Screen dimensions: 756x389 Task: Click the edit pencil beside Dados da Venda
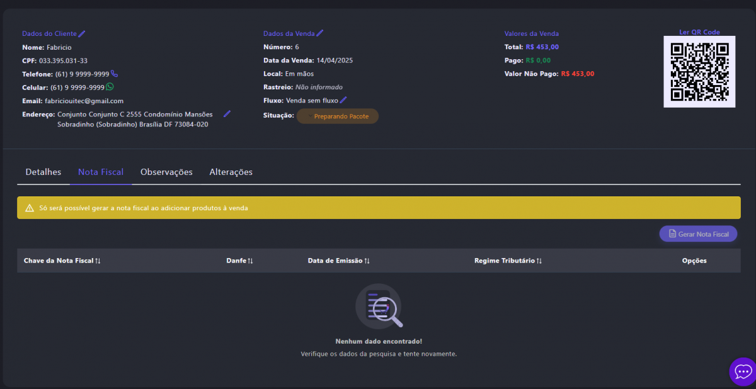pos(320,33)
